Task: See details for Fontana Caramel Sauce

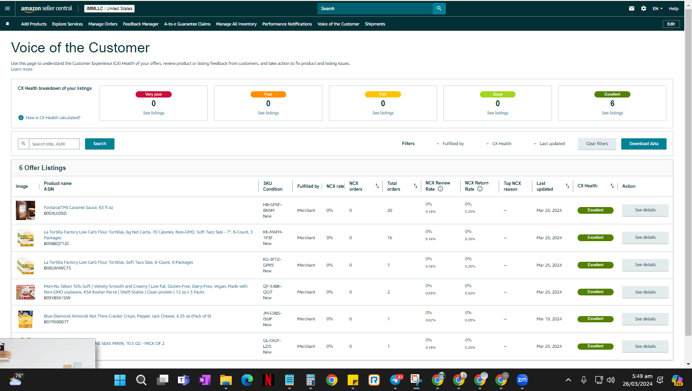Action: (x=645, y=210)
